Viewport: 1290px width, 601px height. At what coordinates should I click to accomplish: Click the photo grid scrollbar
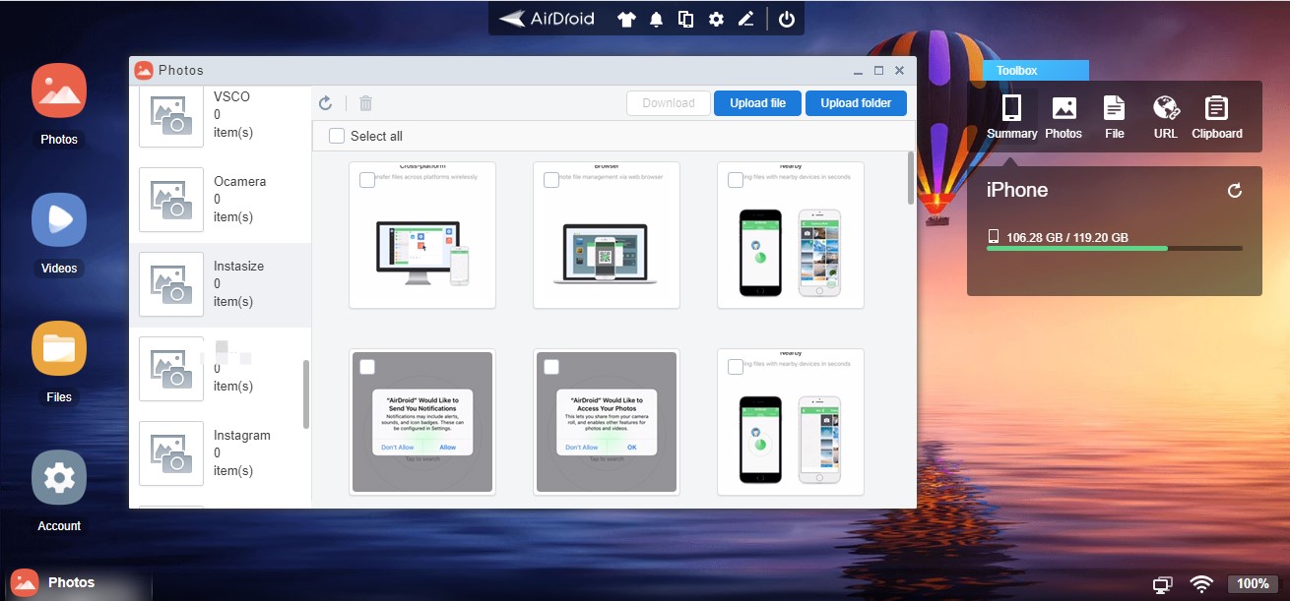tap(910, 178)
